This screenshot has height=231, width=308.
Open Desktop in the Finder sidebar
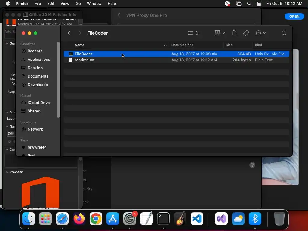35,68
